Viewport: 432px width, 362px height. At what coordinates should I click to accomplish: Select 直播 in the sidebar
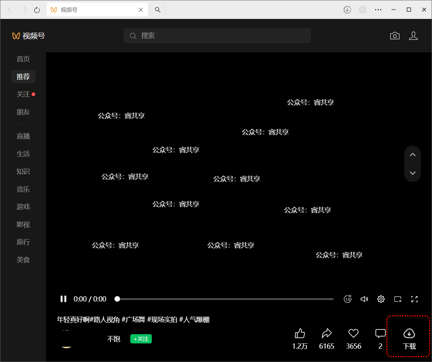tap(23, 136)
